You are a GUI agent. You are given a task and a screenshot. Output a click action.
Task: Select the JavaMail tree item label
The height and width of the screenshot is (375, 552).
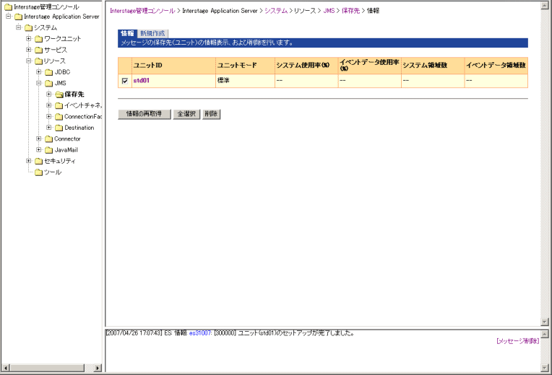click(x=66, y=150)
